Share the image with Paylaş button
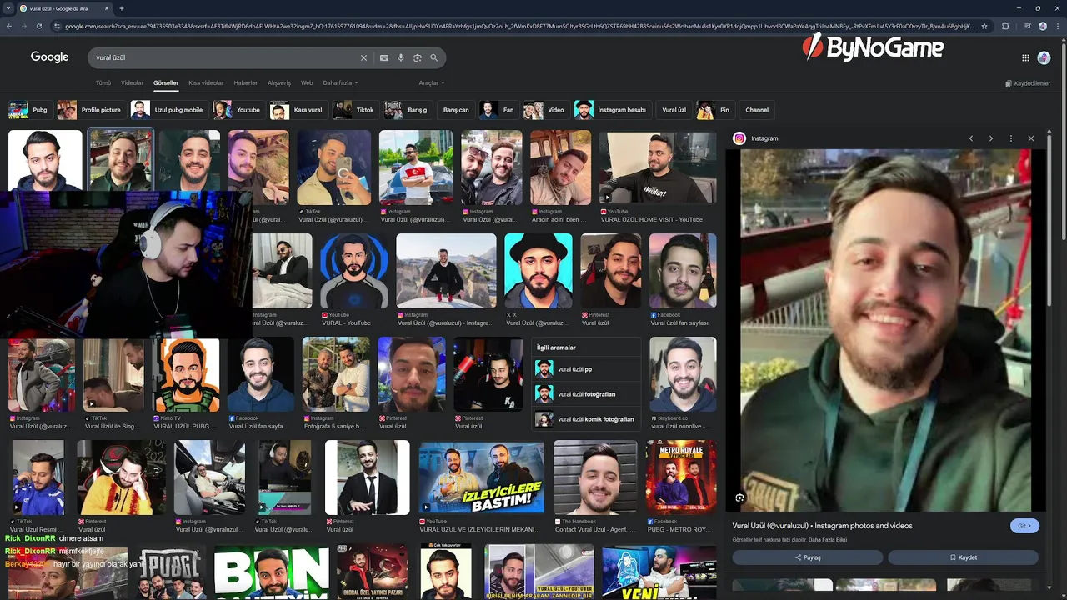The image size is (1067, 600). point(807,557)
